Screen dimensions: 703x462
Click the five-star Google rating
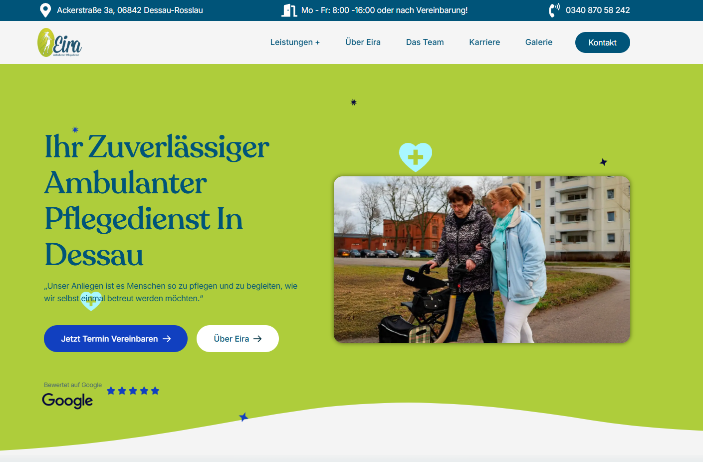point(133,391)
